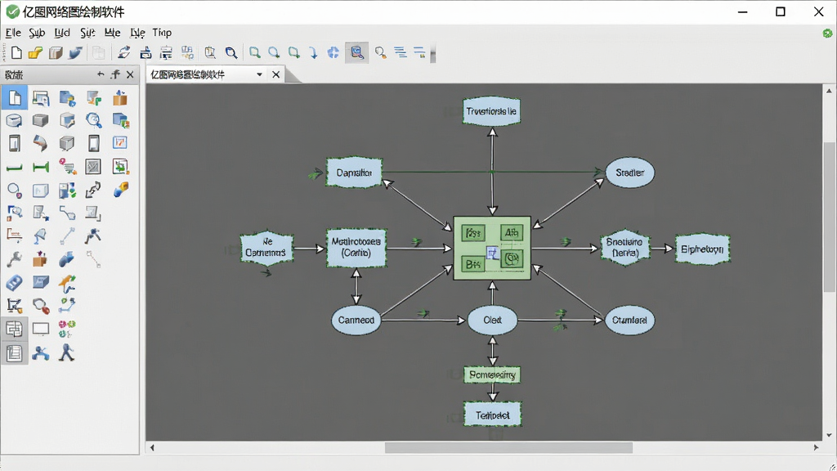Open the last menu labeled Tiop
837x471 pixels.
click(x=162, y=33)
